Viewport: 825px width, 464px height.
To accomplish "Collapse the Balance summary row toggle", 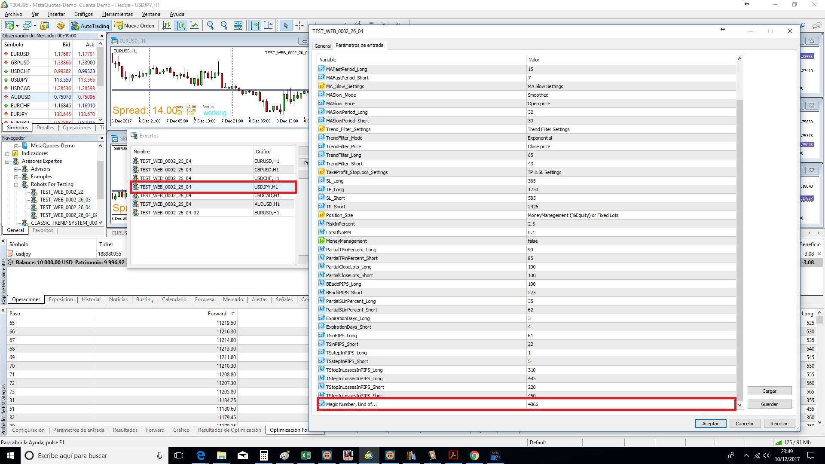I will pyautogui.click(x=11, y=263).
